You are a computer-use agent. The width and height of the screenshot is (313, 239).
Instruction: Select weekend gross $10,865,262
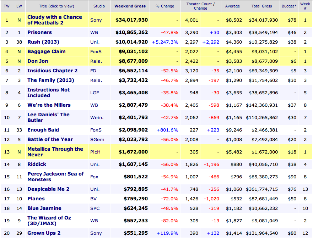pos(132,32)
